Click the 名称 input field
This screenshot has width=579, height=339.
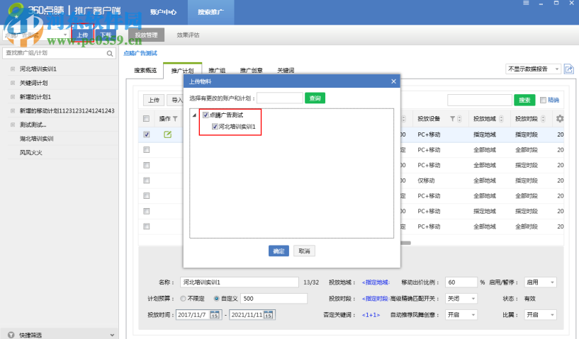240,282
